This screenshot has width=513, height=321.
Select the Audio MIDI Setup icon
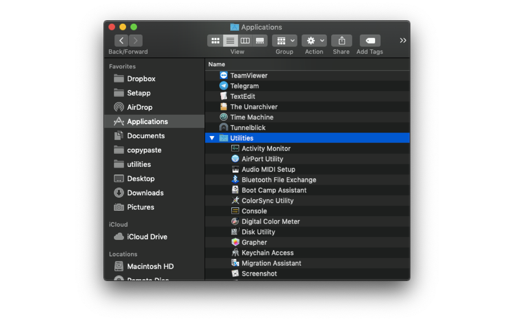coord(235,169)
